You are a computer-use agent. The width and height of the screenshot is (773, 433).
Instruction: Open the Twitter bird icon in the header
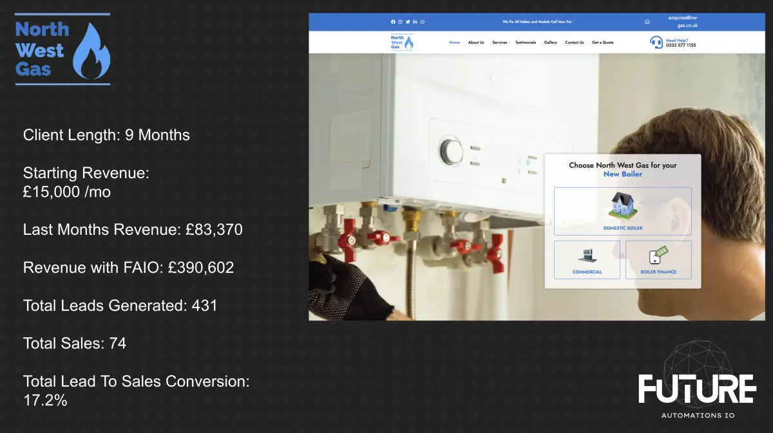coord(408,22)
